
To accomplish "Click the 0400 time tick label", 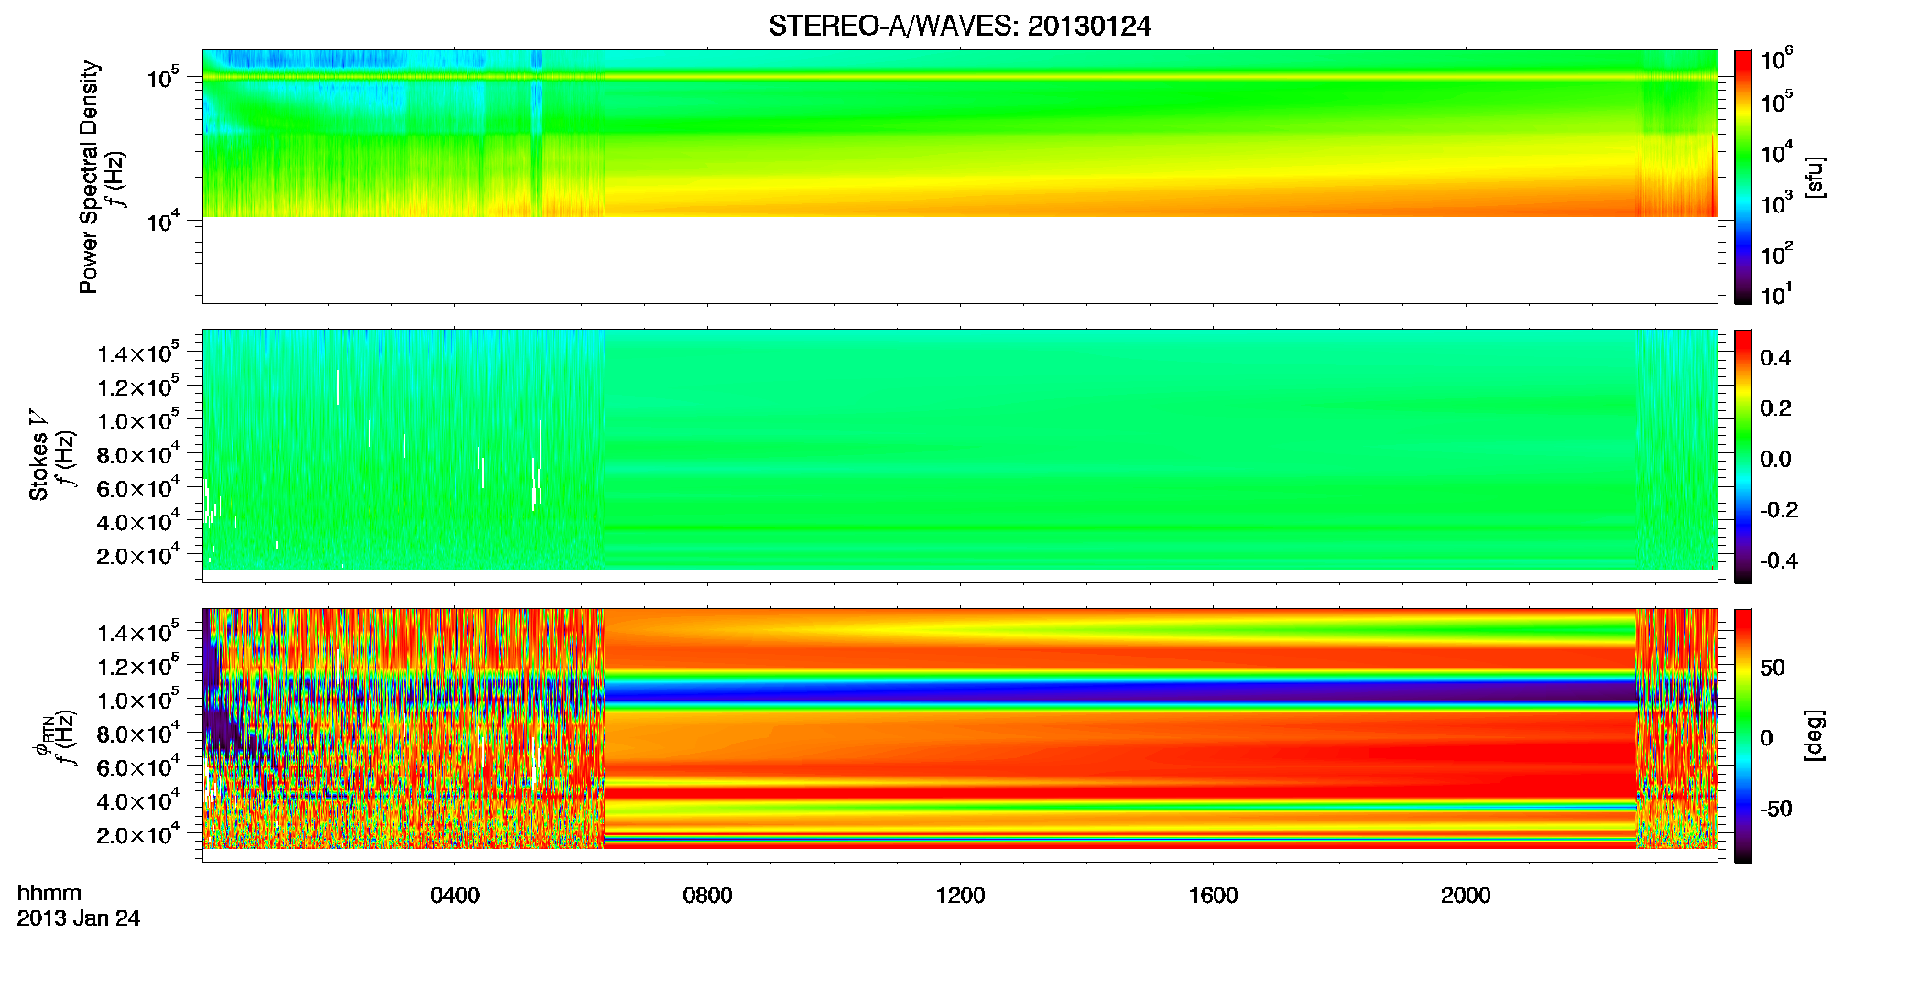I will click(455, 896).
